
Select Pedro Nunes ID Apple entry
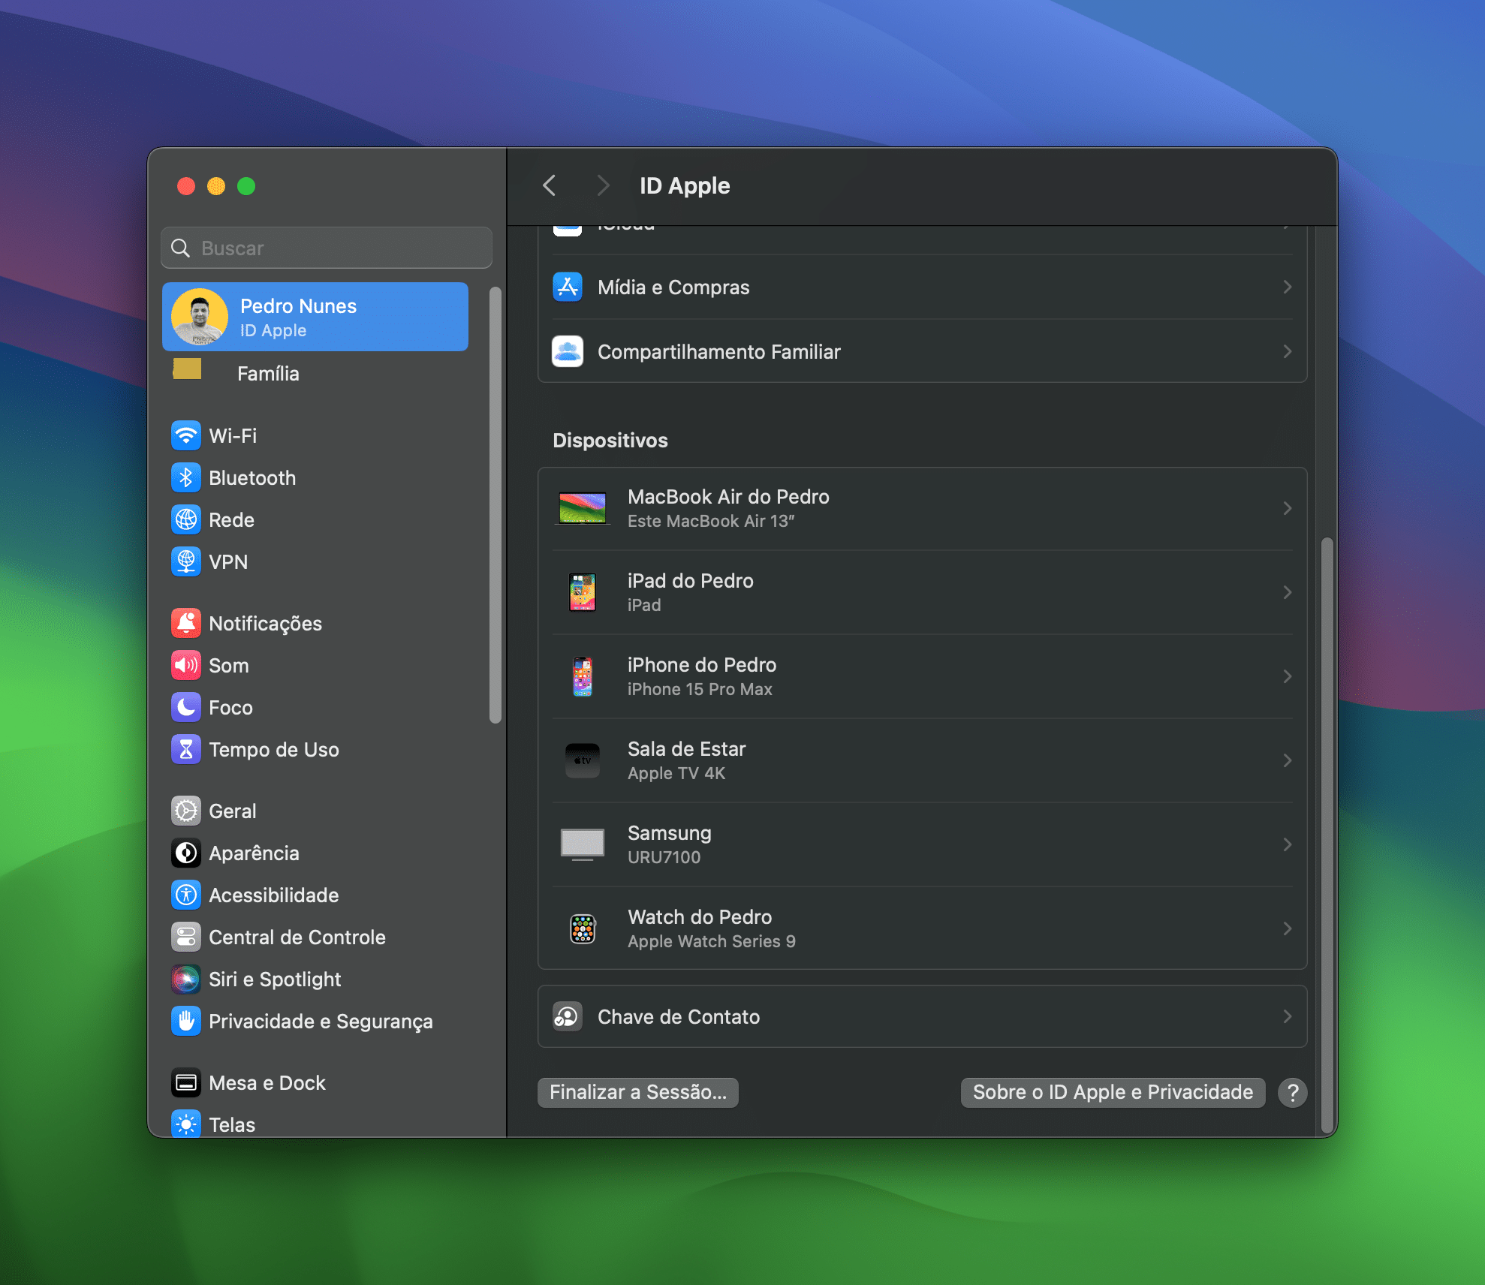tap(315, 317)
